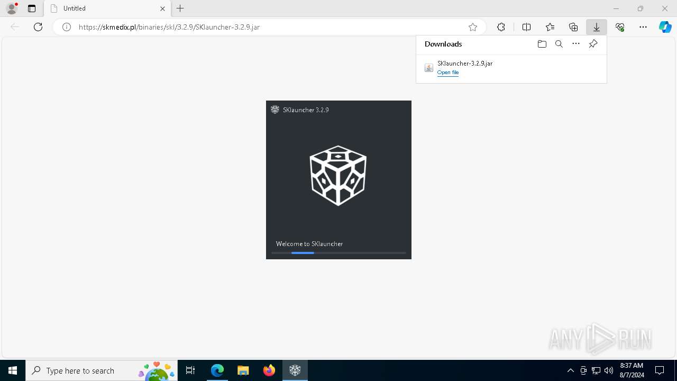Image resolution: width=677 pixels, height=381 pixels.
Task: Search downloads with magnifier icon
Action: tap(559, 44)
